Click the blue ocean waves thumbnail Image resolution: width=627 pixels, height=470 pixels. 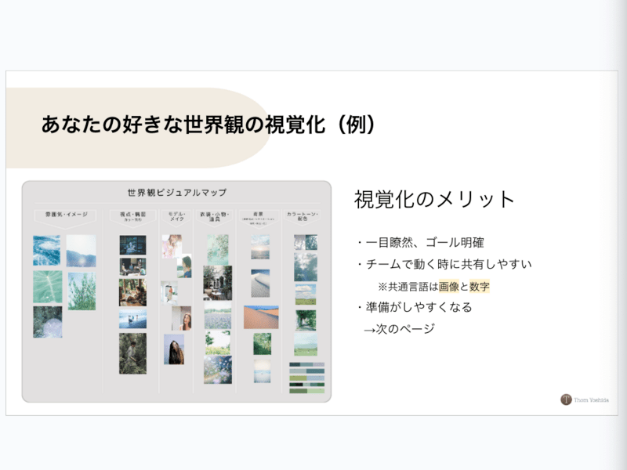tap(47, 250)
